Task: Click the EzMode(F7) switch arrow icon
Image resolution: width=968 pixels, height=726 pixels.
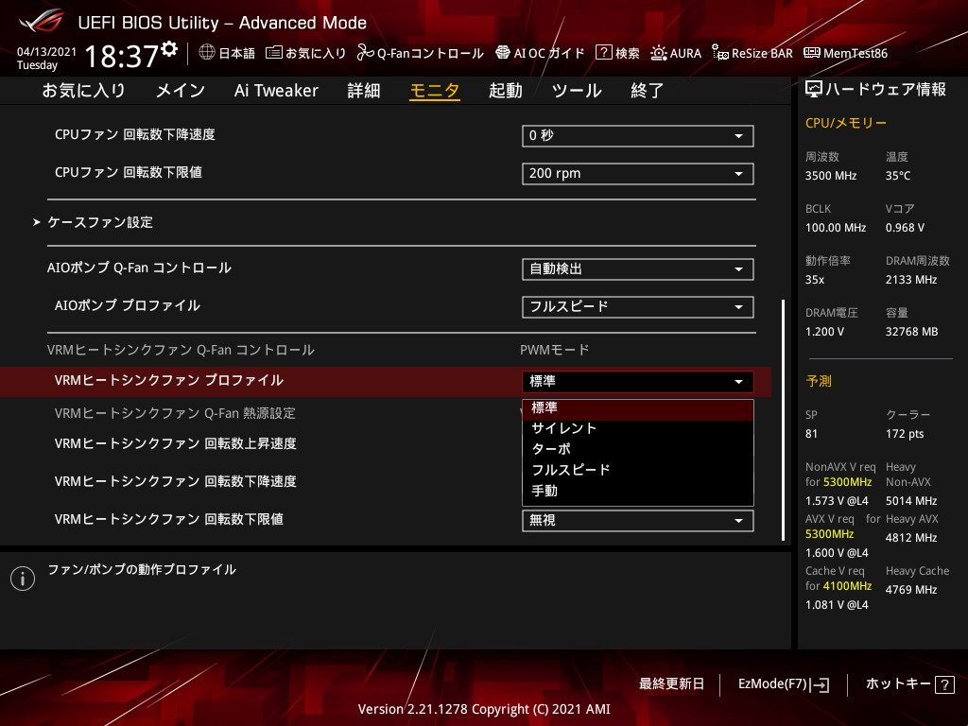Action: [x=821, y=684]
